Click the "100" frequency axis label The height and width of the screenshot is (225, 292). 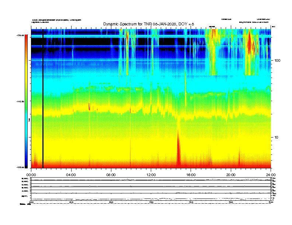pyautogui.click(x=277, y=61)
